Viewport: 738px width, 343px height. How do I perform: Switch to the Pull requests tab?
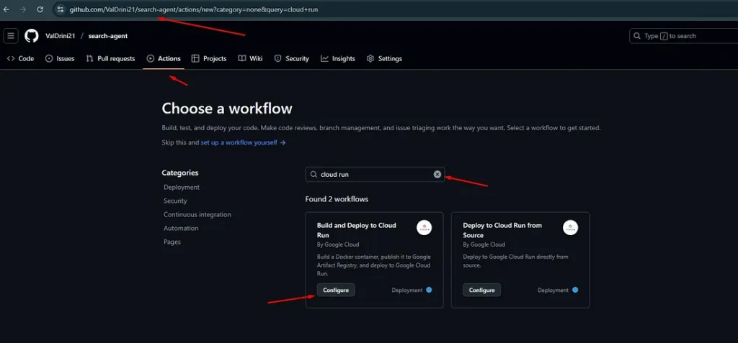tap(110, 59)
